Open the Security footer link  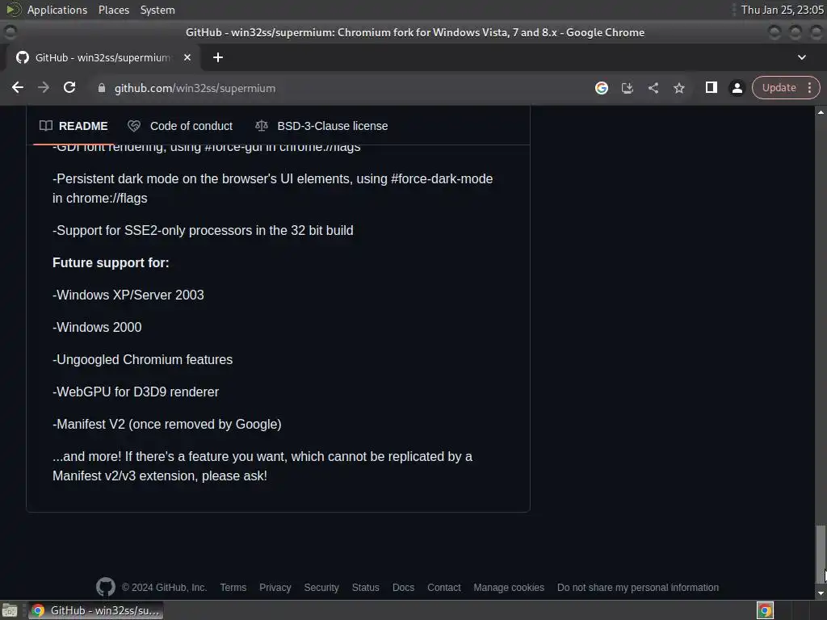(321, 588)
